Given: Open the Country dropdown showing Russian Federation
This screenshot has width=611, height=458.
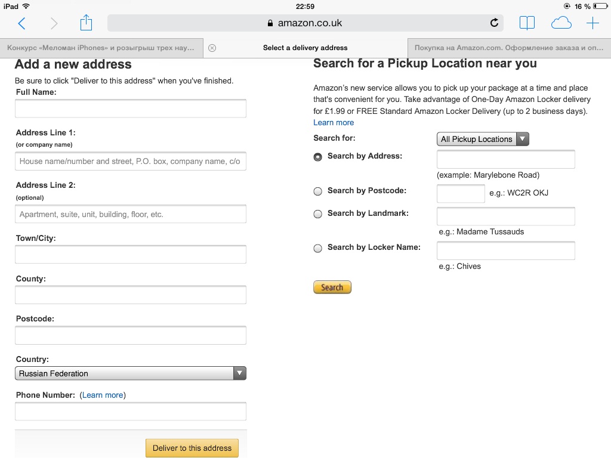Looking at the screenshot, I should 131,373.
